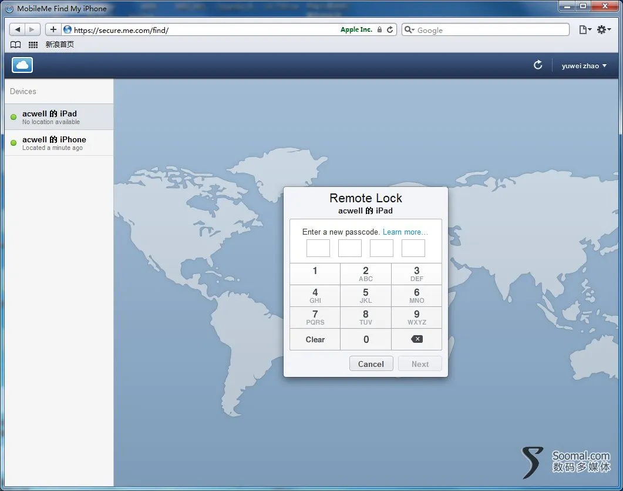Tap keypad digit 3 DEF
Image resolution: width=623 pixels, height=491 pixels.
[416, 274]
